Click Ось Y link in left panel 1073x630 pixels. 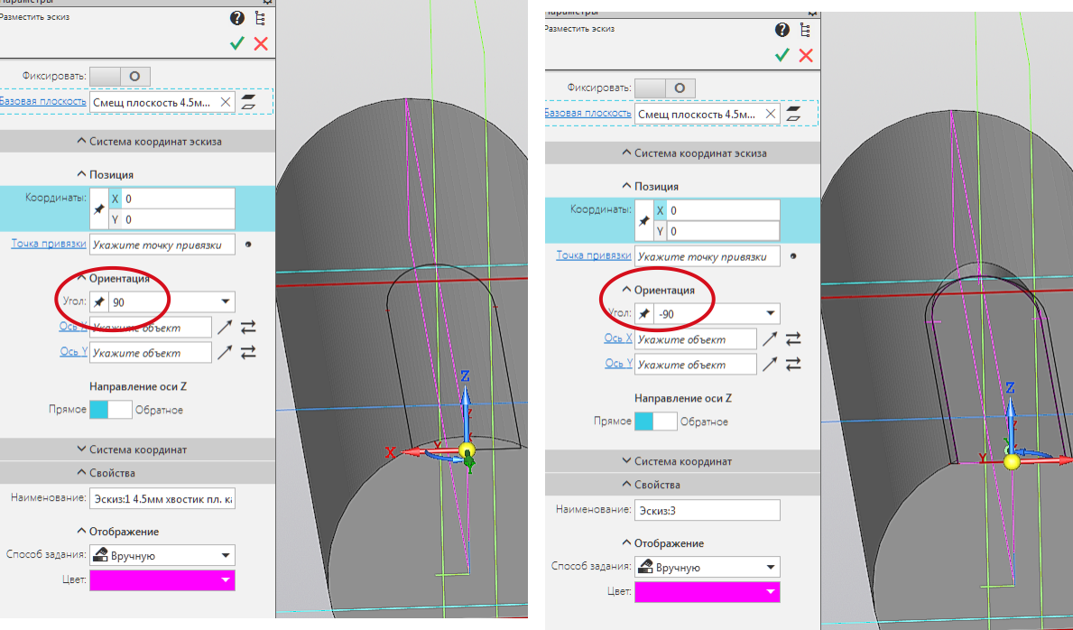pyautogui.click(x=73, y=352)
